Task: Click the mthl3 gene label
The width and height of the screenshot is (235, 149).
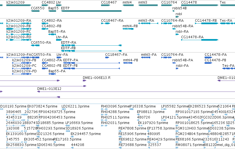Action: click(x=143, y=2)
